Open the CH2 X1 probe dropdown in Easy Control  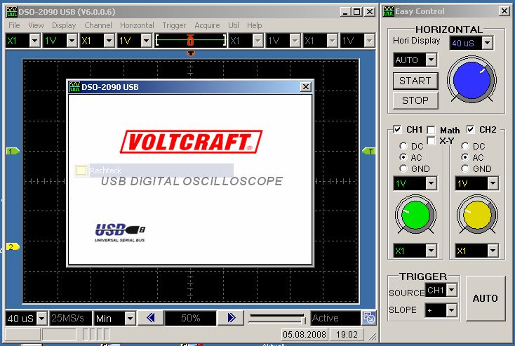pos(493,251)
